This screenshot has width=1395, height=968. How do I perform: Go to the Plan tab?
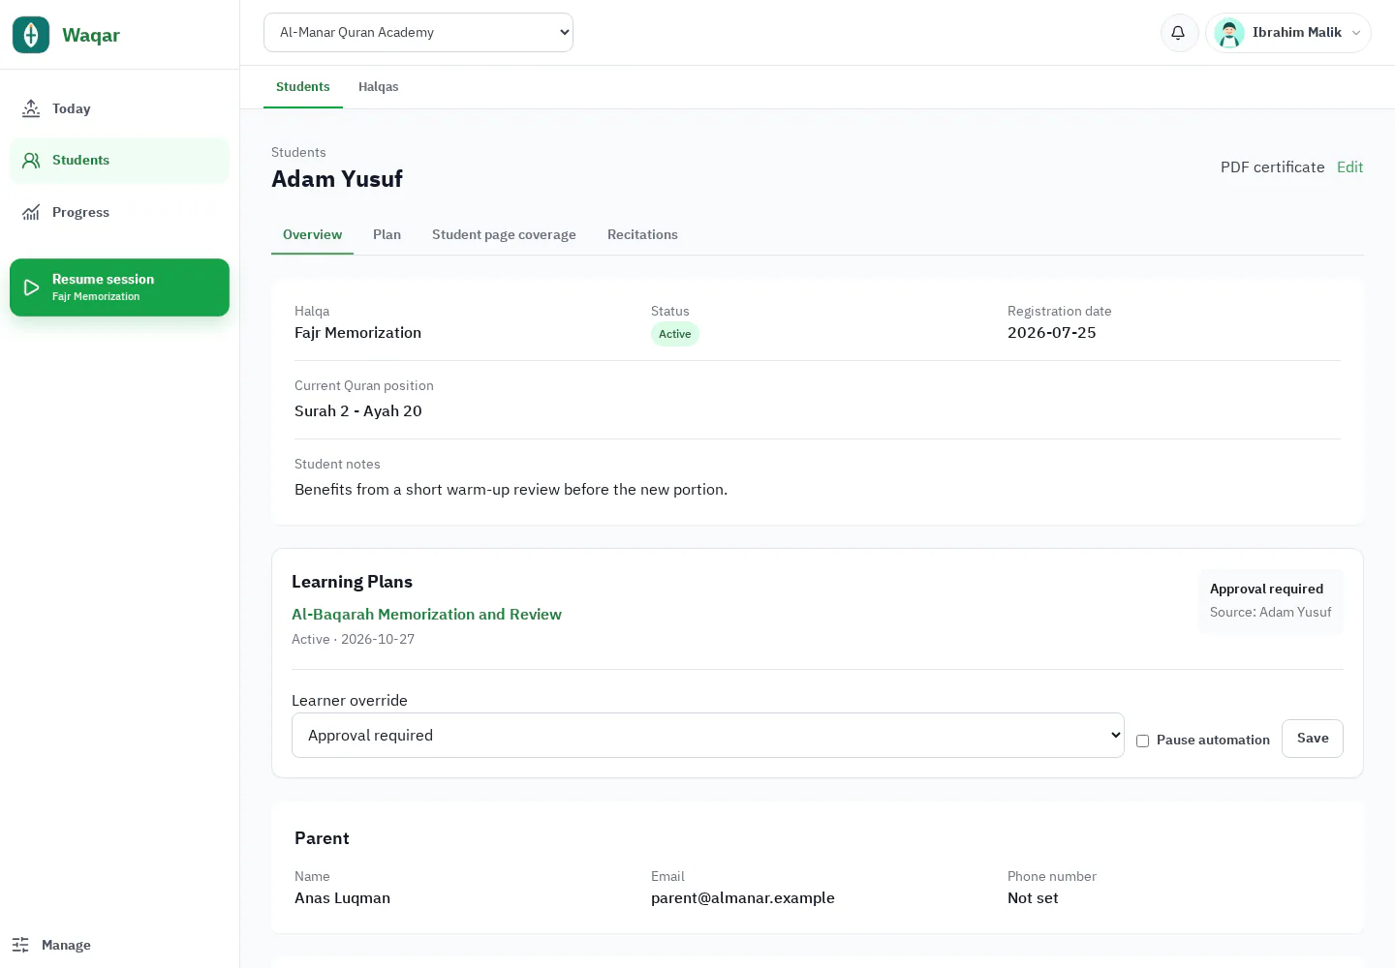[x=387, y=235]
